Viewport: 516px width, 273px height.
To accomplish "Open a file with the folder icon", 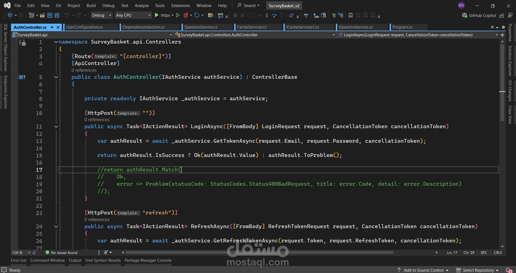I will [42, 15].
